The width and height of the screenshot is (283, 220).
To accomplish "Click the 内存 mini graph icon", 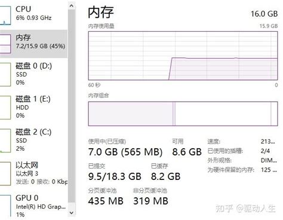I will 5,44.
